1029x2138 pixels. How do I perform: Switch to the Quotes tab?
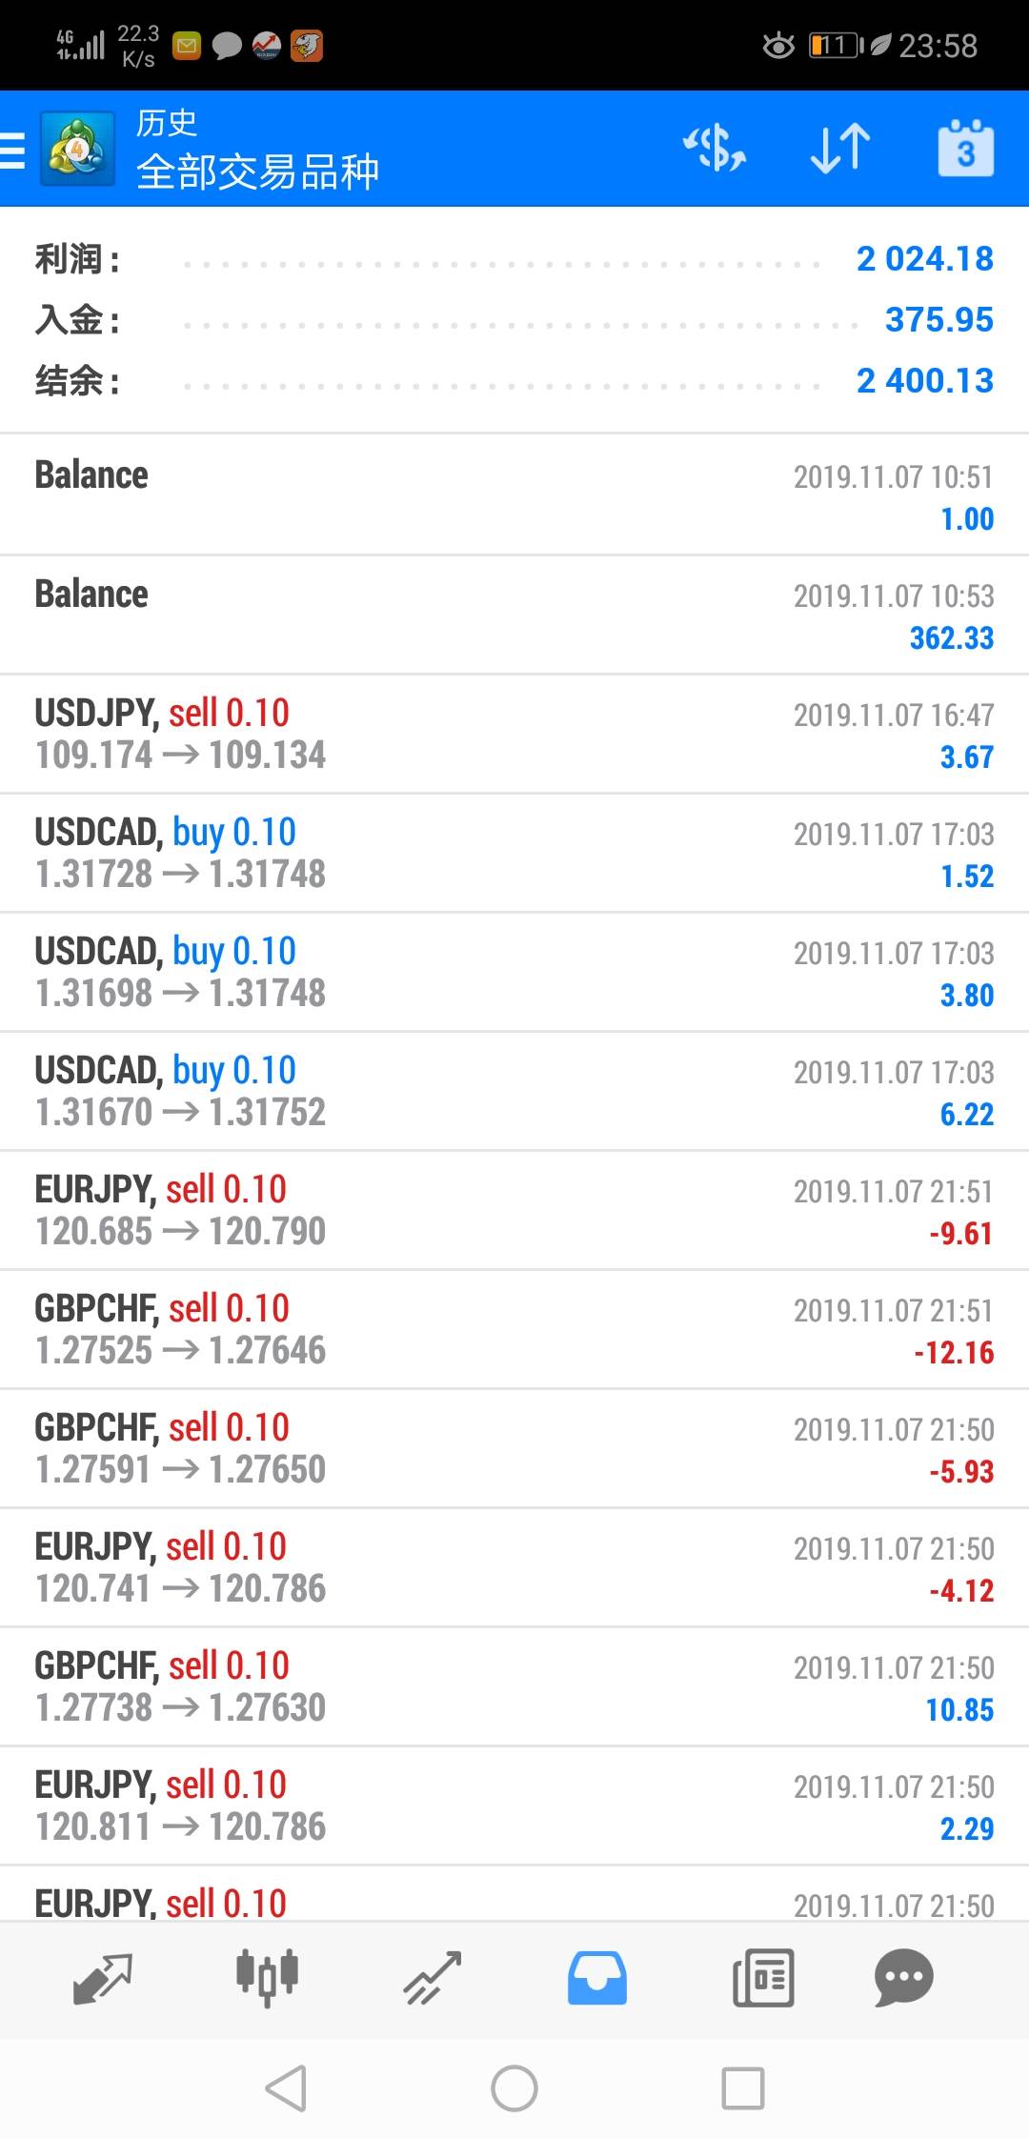102,1978
